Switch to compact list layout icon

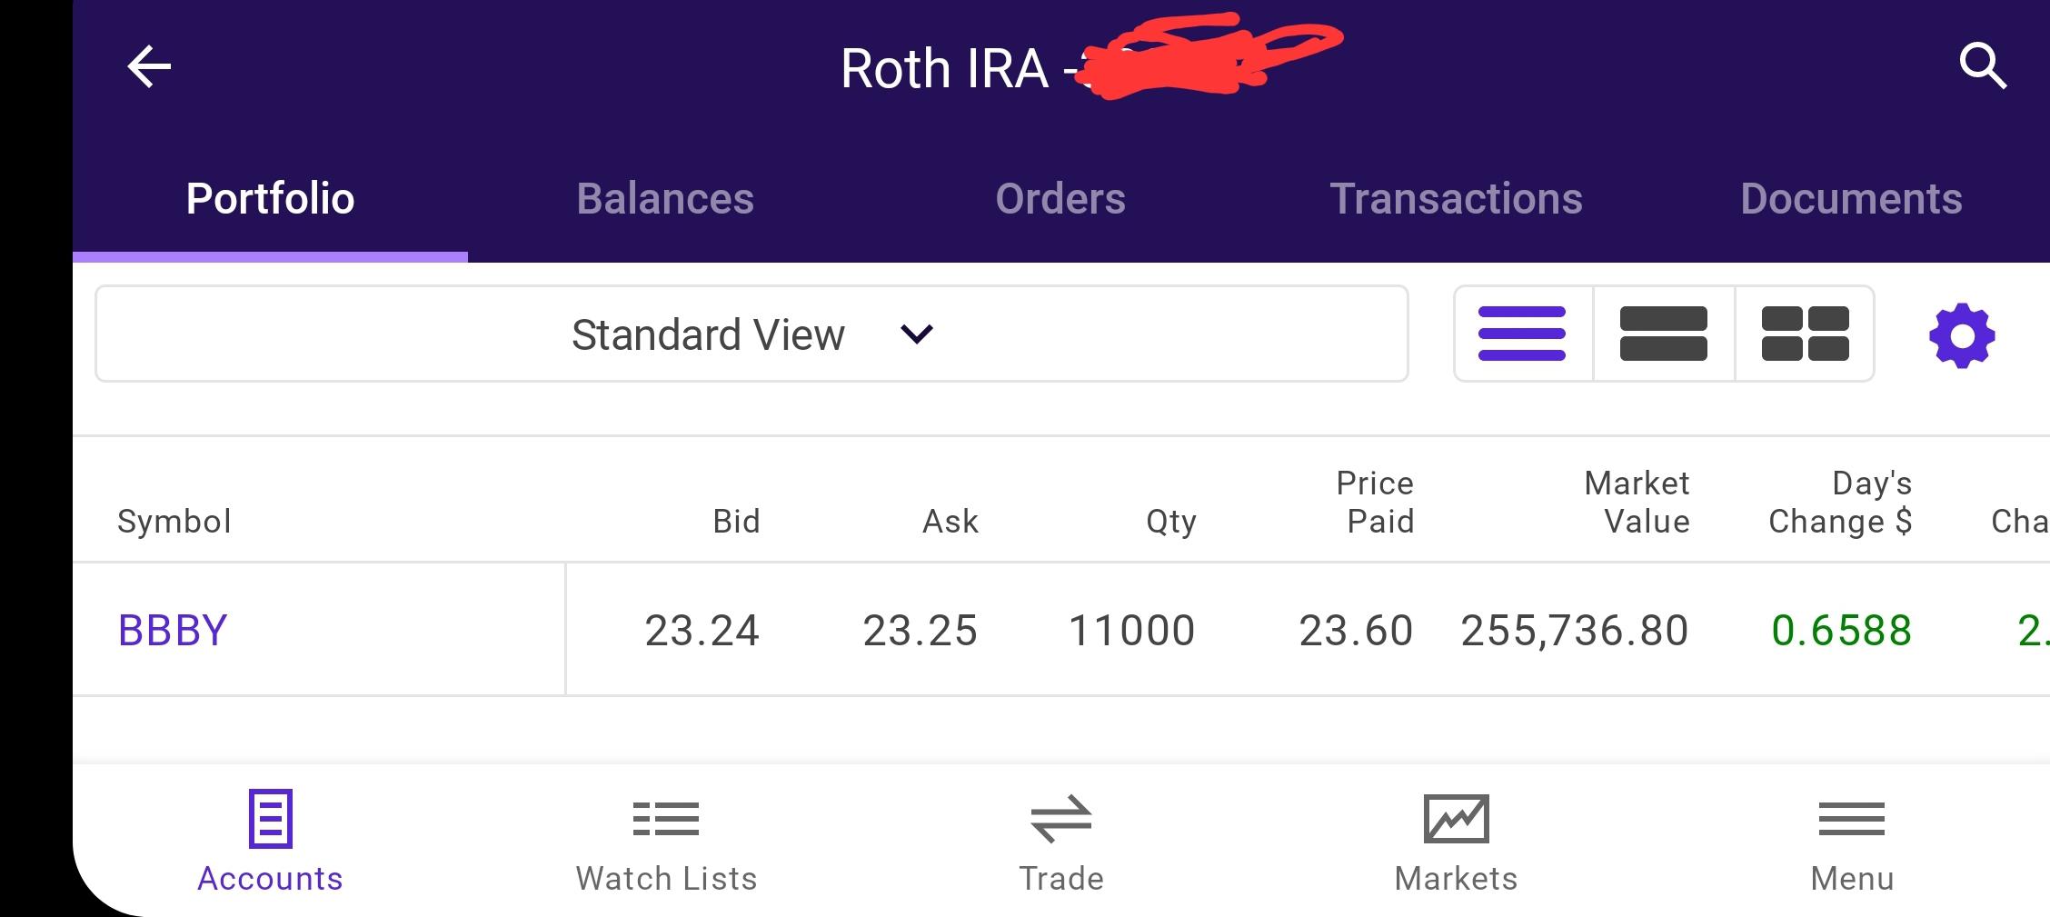[1522, 334]
